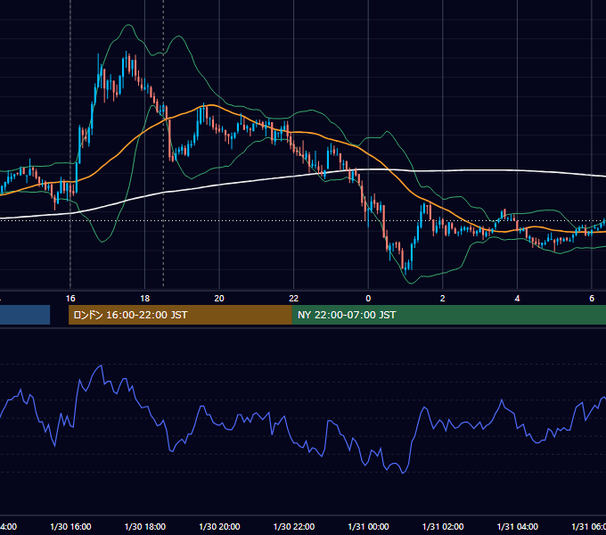Click the 1/31 02:00 date label
The image size is (606, 535).
coord(443,526)
